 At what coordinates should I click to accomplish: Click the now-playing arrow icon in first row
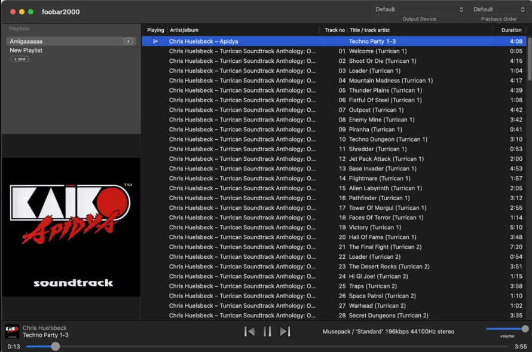[155, 41]
